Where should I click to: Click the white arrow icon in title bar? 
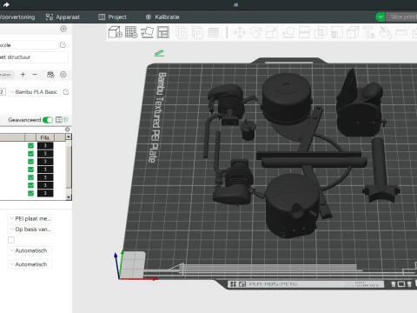point(6,4)
